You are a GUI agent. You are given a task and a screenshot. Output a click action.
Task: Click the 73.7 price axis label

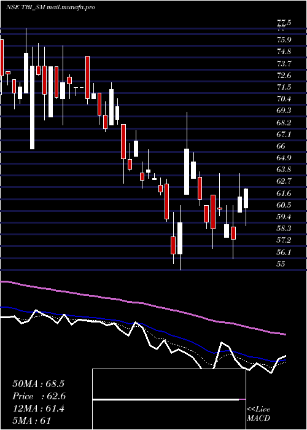click(284, 63)
